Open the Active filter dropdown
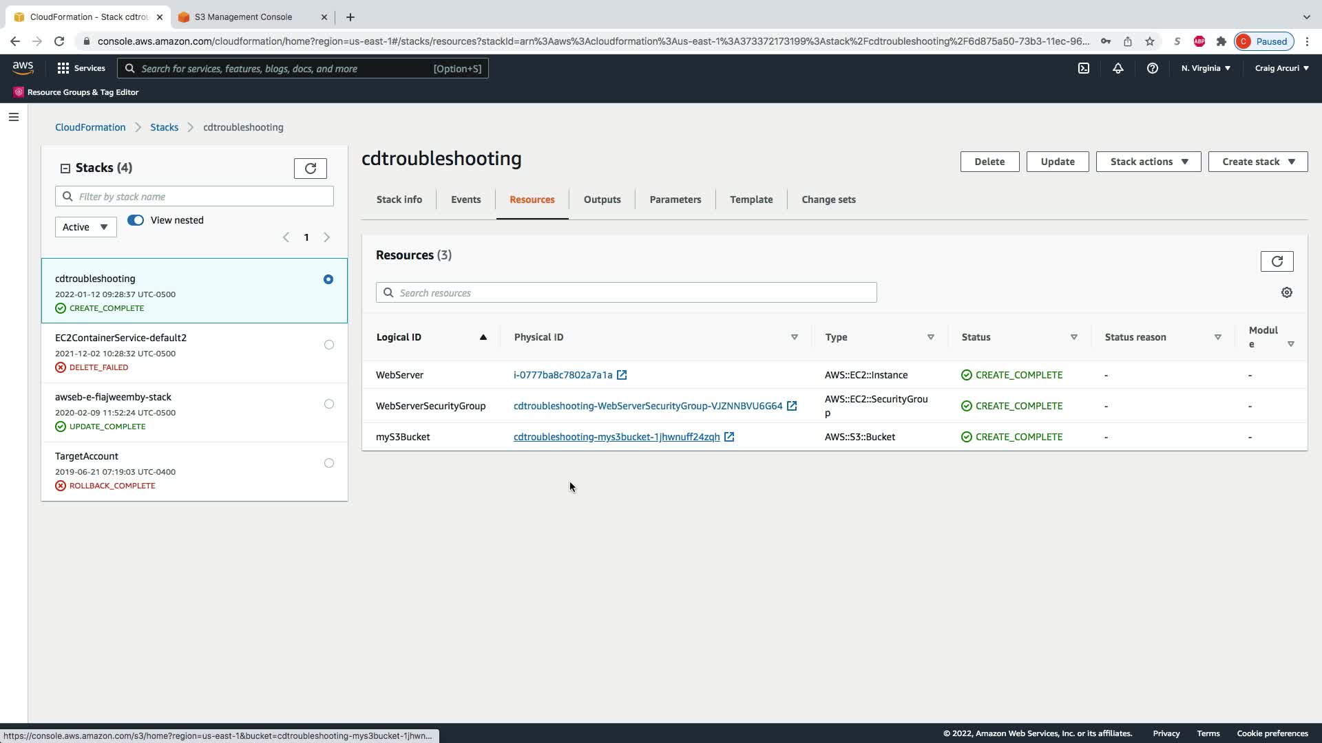The height and width of the screenshot is (743, 1322). point(85,227)
